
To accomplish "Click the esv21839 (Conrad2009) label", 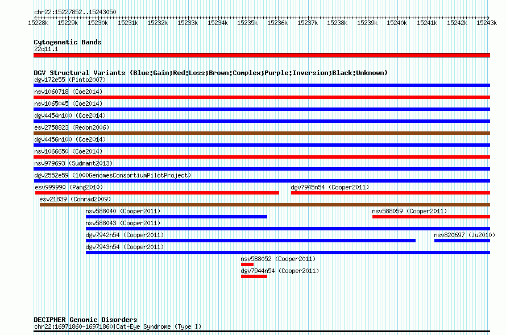I will click(75, 200).
